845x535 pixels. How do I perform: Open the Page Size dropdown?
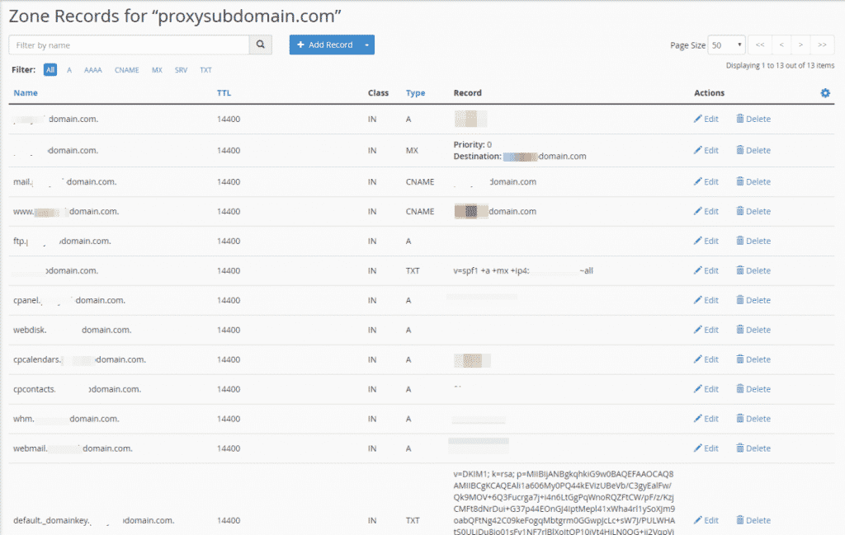[x=727, y=45]
